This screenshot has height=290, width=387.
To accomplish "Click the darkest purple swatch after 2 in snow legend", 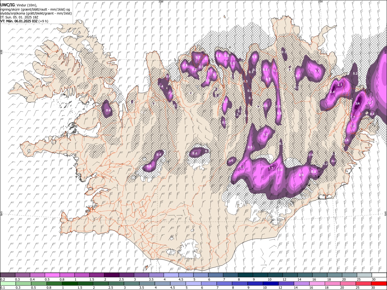I will 112,275.
